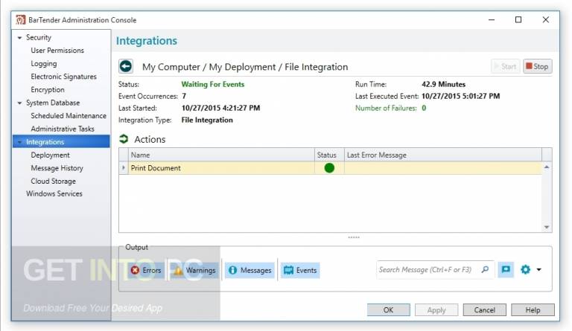Click the Help button

click(533, 310)
